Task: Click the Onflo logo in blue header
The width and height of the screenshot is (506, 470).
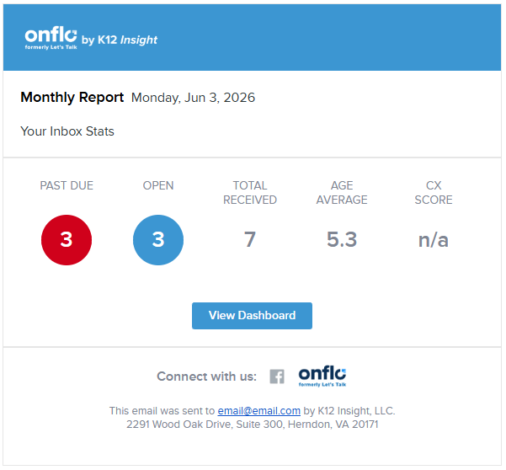Action: click(x=51, y=37)
